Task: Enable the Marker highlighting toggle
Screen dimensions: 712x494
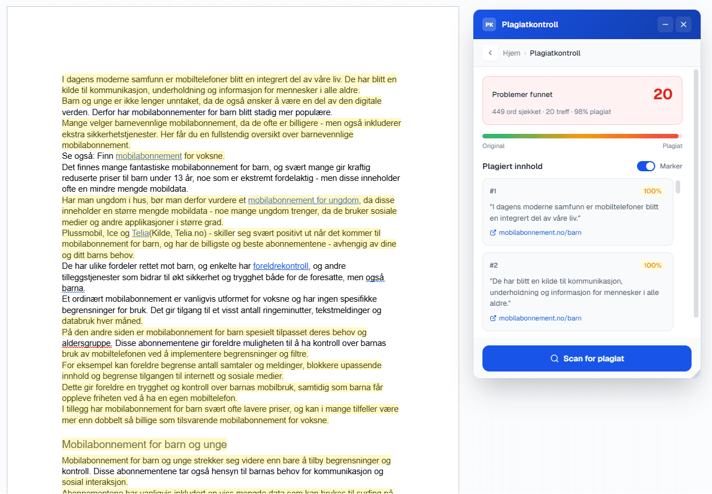Action: 646,166
